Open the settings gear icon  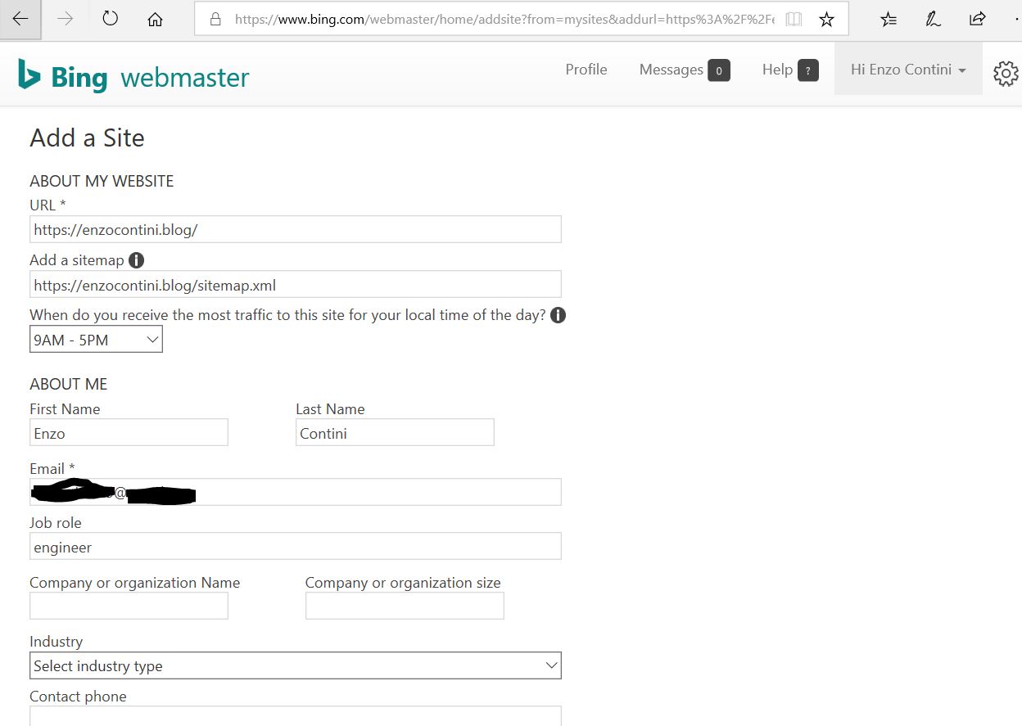[x=1006, y=74]
